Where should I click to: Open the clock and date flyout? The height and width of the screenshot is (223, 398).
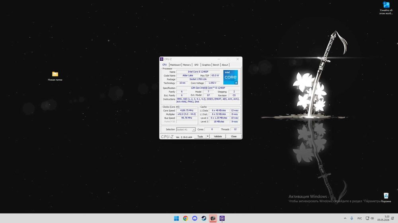click(x=383, y=218)
